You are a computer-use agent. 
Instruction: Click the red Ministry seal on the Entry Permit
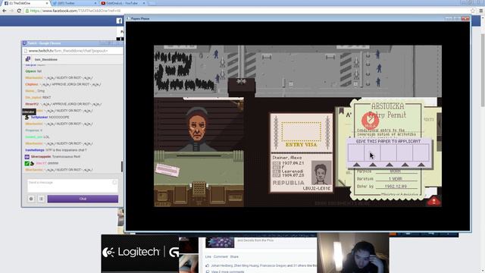(x=370, y=121)
